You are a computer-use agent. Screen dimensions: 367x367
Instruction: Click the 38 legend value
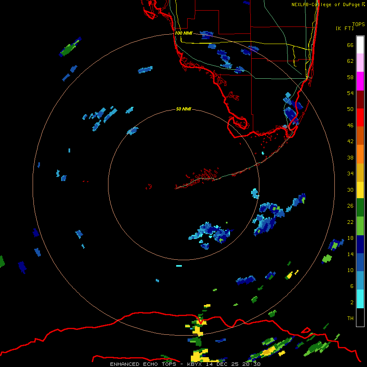coord(350,157)
